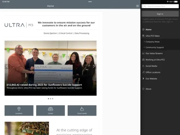The image size is (180, 135).
Task: Tap the three-dot multitasking indicator
Action: pyautogui.click(x=90, y=2)
